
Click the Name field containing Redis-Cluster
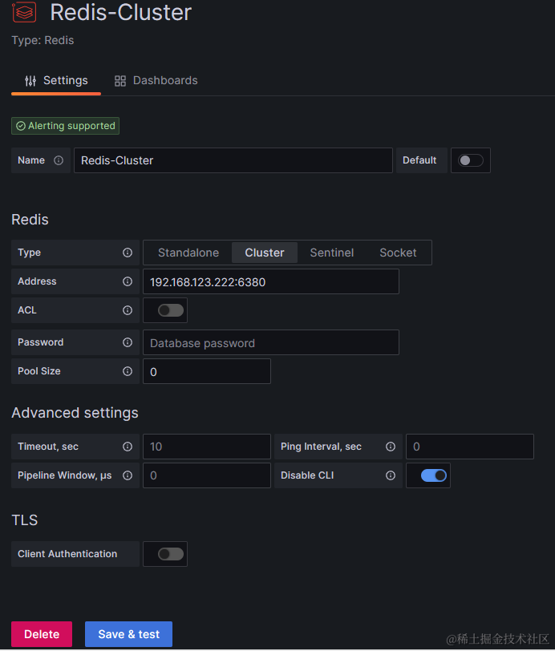click(x=233, y=160)
